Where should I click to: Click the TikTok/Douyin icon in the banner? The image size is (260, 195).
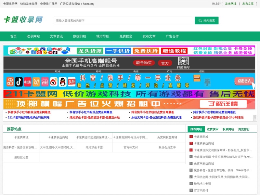point(19,82)
